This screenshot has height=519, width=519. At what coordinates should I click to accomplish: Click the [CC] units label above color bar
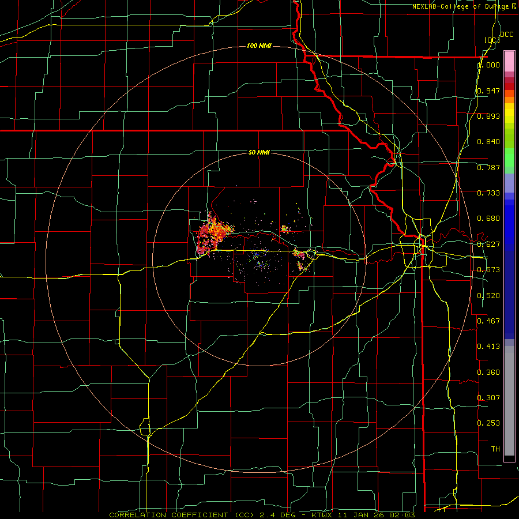492,40
